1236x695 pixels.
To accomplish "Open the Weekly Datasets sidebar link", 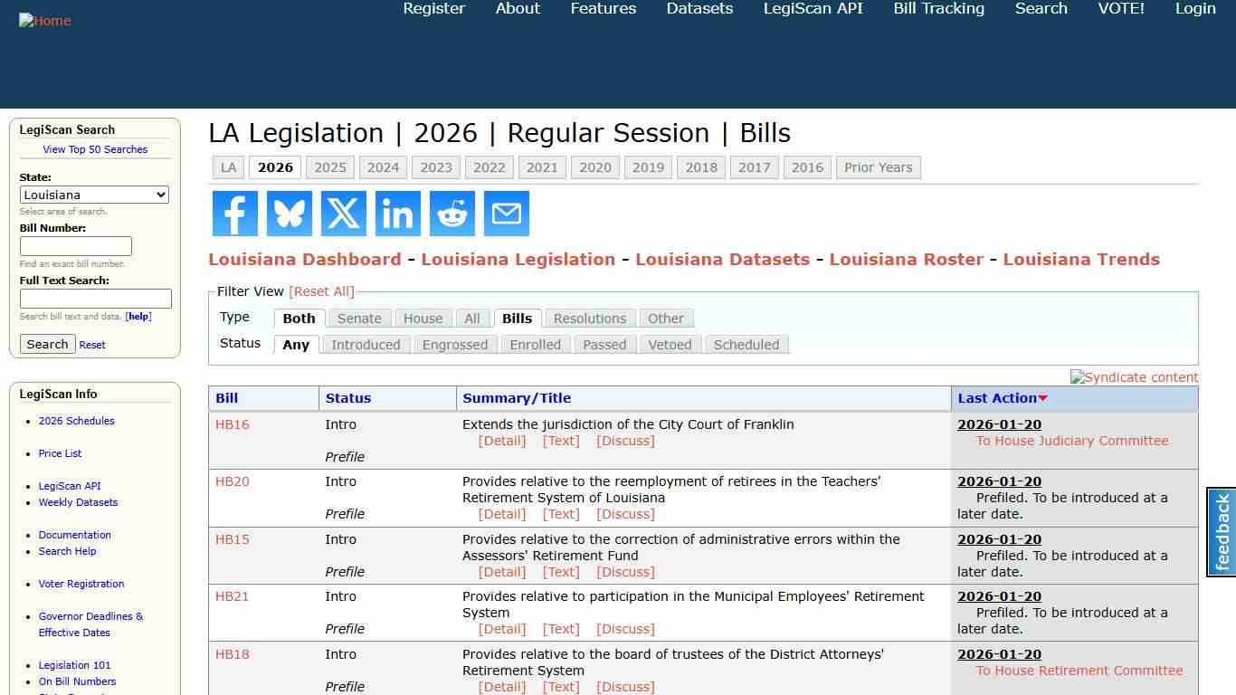I will [x=78, y=502].
